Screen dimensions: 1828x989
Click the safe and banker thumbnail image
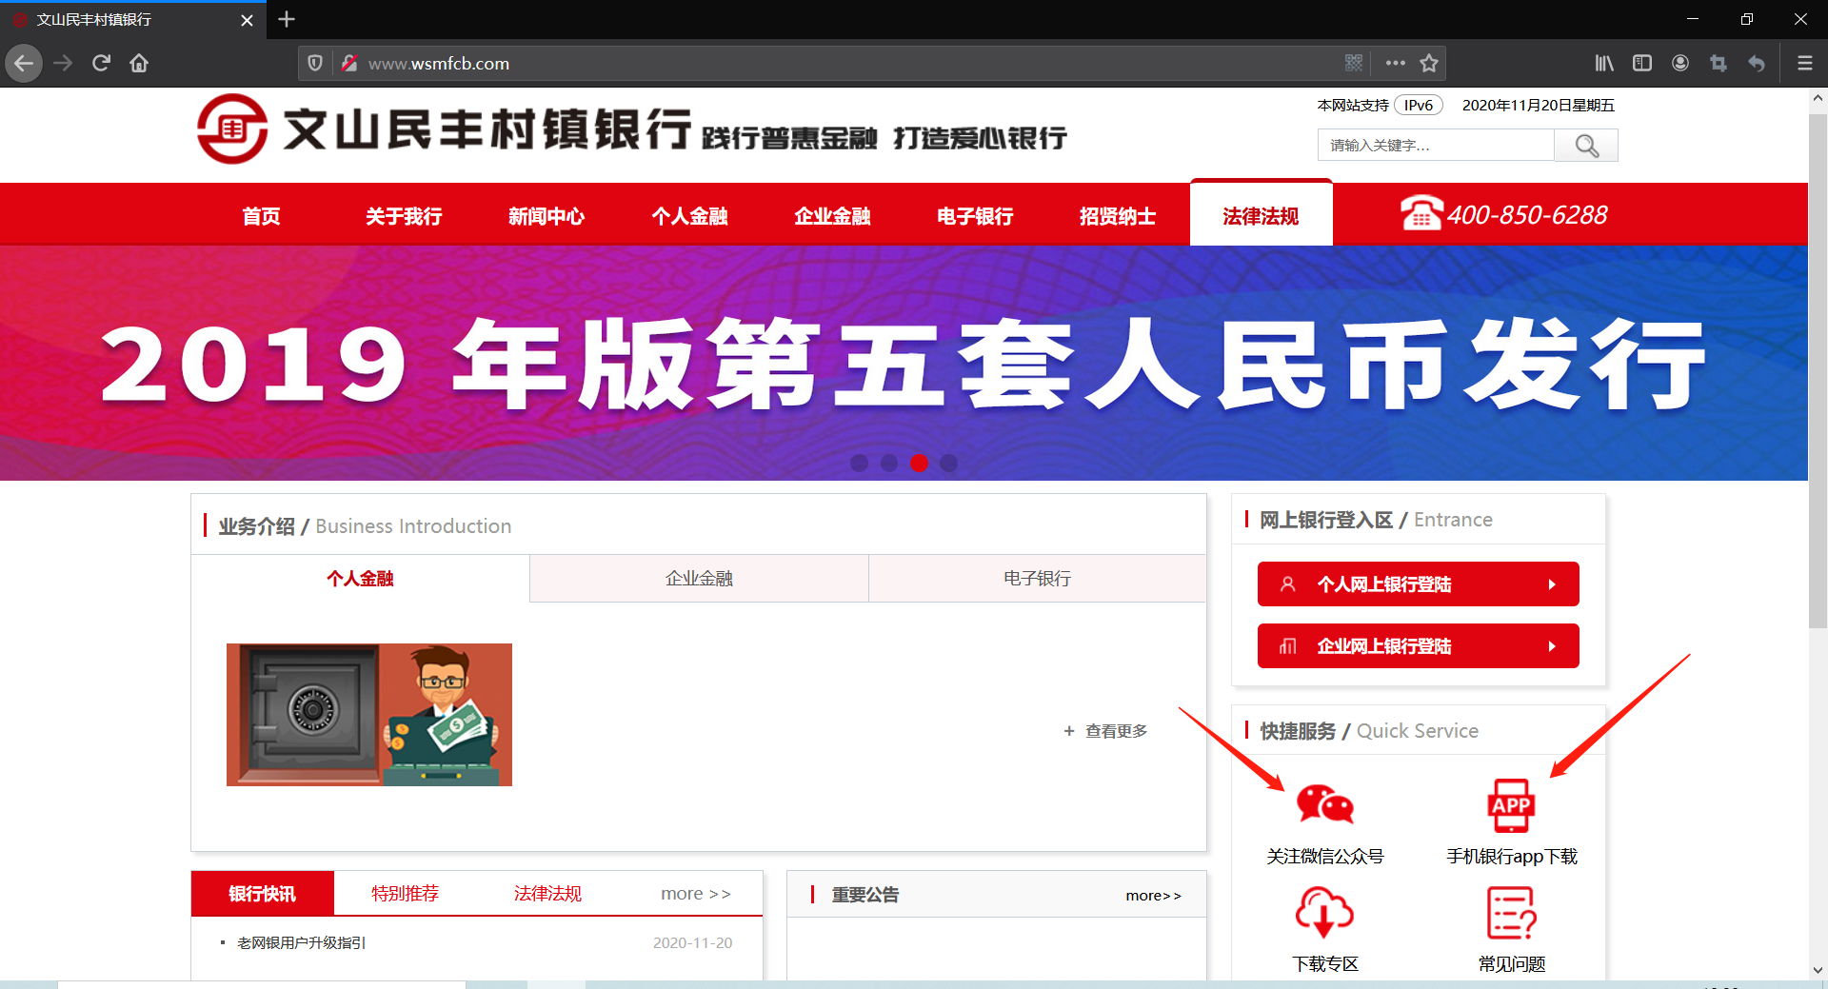coord(369,715)
